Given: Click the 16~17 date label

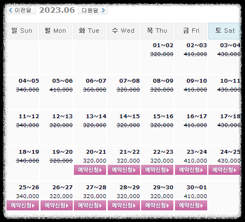Looking at the screenshot, I should coord(197,117).
